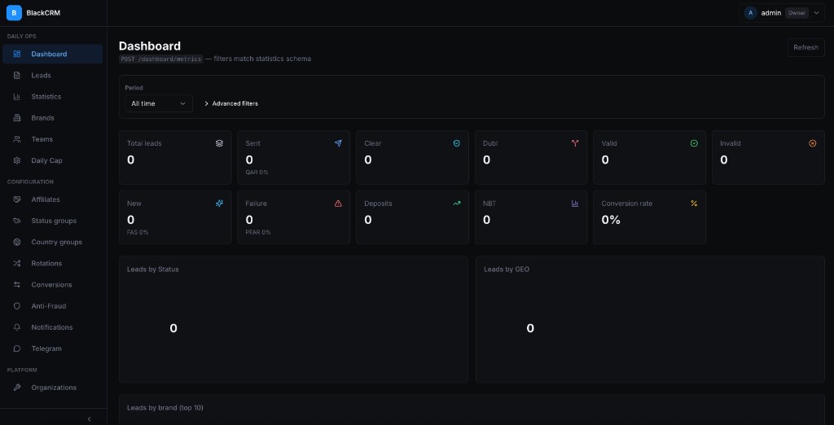Click the Affiliates handshake icon
Viewport: 834px width, 425px height.
(x=17, y=199)
